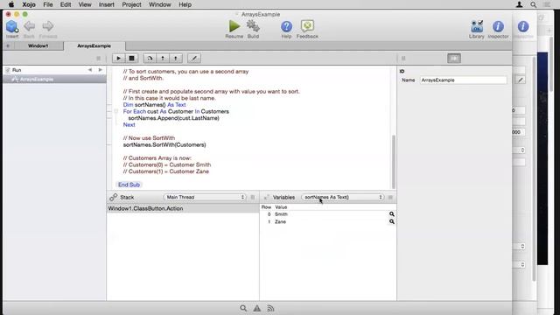Select Window1.ClassButton.Action stack frame
Screen dimensions: 560x315
183,208
